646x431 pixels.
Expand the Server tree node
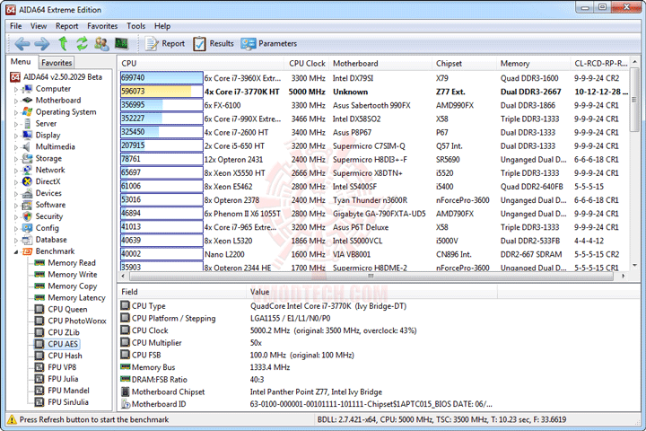pos(16,124)
